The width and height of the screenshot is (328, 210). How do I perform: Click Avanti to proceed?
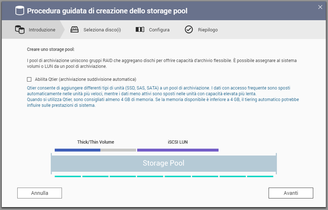coord(291,193)
